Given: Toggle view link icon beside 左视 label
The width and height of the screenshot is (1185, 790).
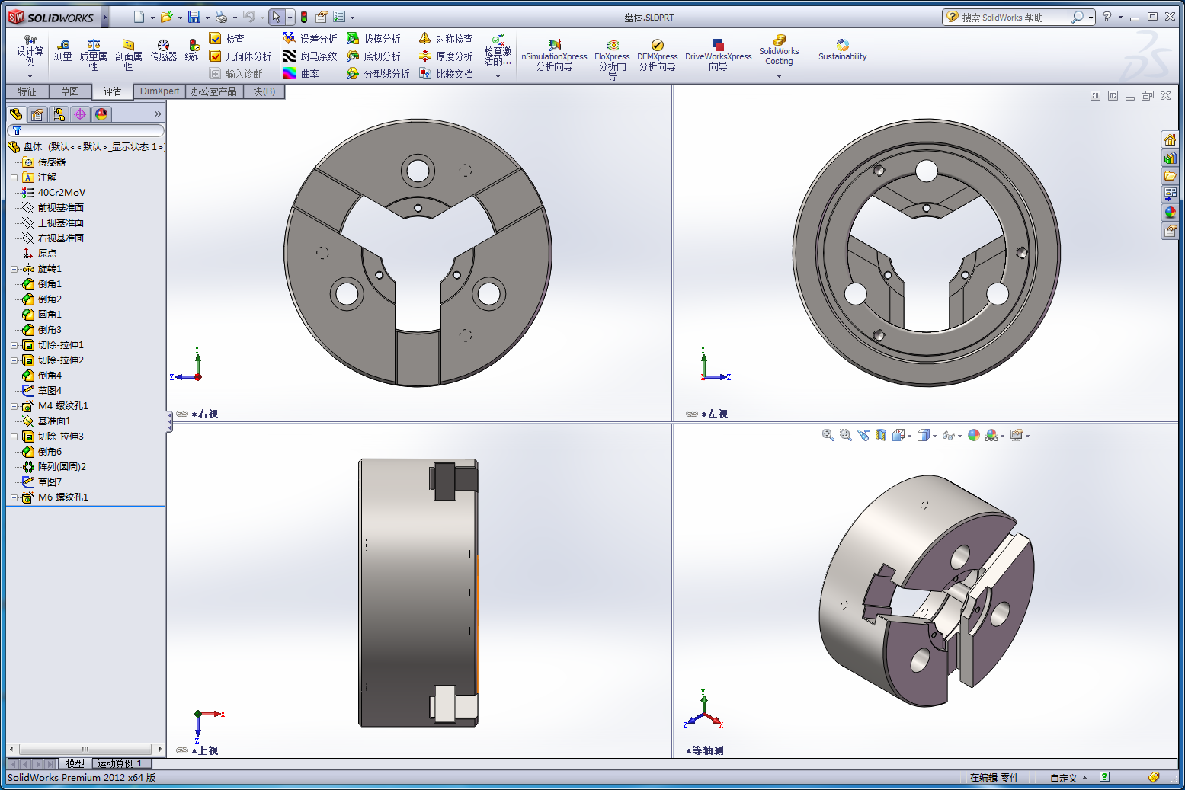Looking at the screenshot, I should (692, 414).
